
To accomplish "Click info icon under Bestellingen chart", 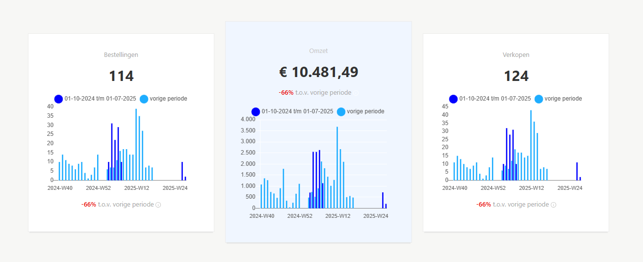I will click(x=158, y=205).
